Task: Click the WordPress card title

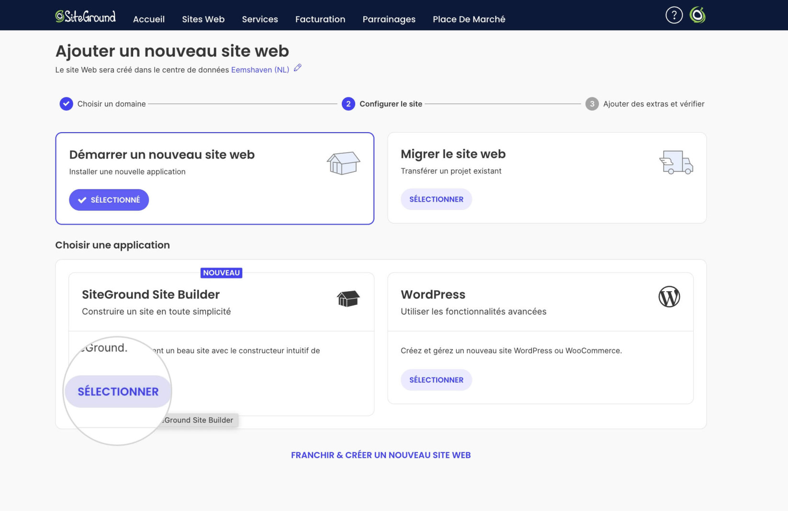Action: (433, 295)
